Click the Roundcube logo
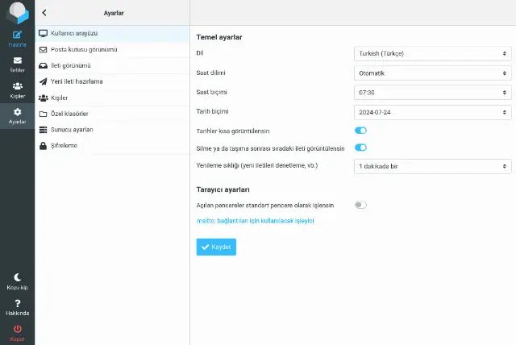Viewport: 516px width, 345px height. [x=18, y=13]
